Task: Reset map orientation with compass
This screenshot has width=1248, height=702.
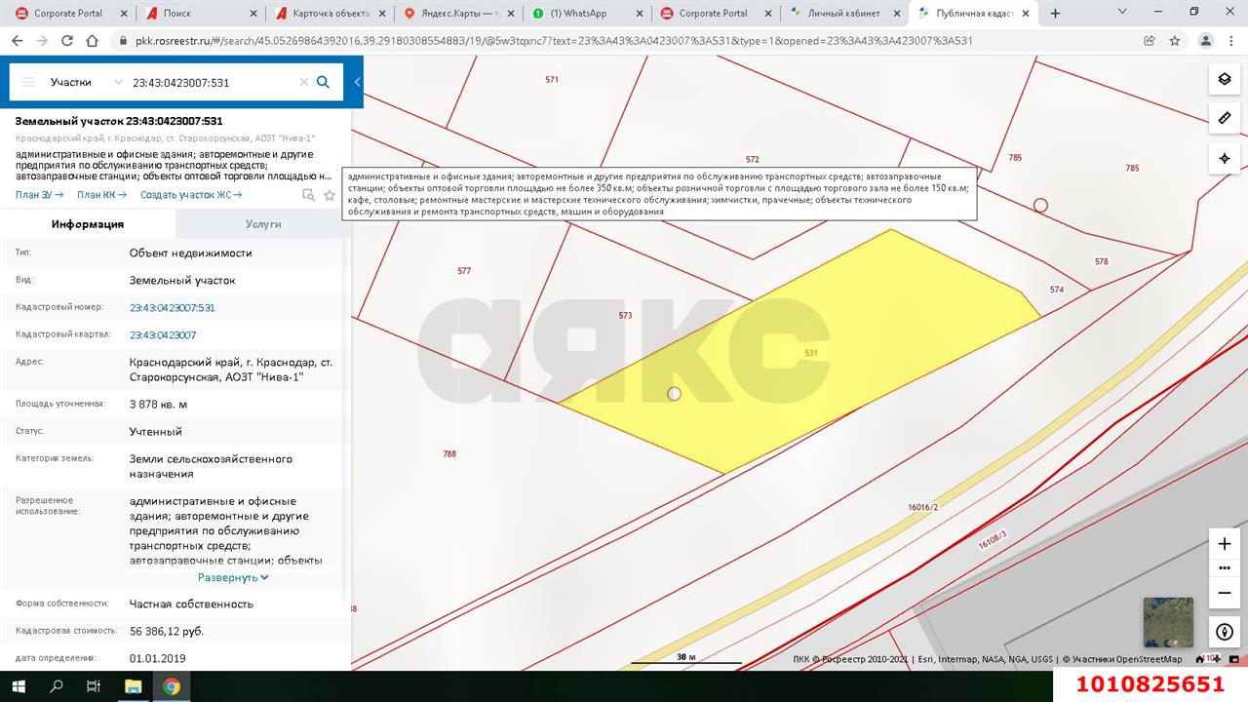Action: [1225, 632]
